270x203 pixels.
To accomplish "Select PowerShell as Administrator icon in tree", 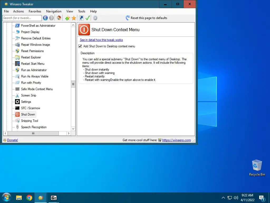I will (x=17, y=26).
